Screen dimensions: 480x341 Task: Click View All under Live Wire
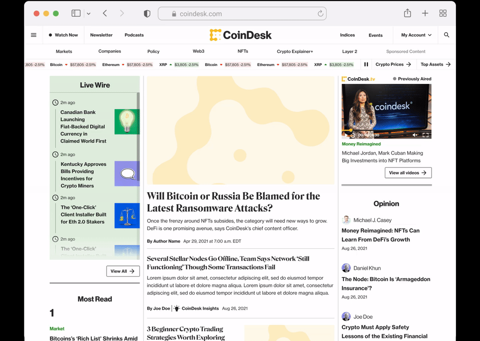pos(123,271)
